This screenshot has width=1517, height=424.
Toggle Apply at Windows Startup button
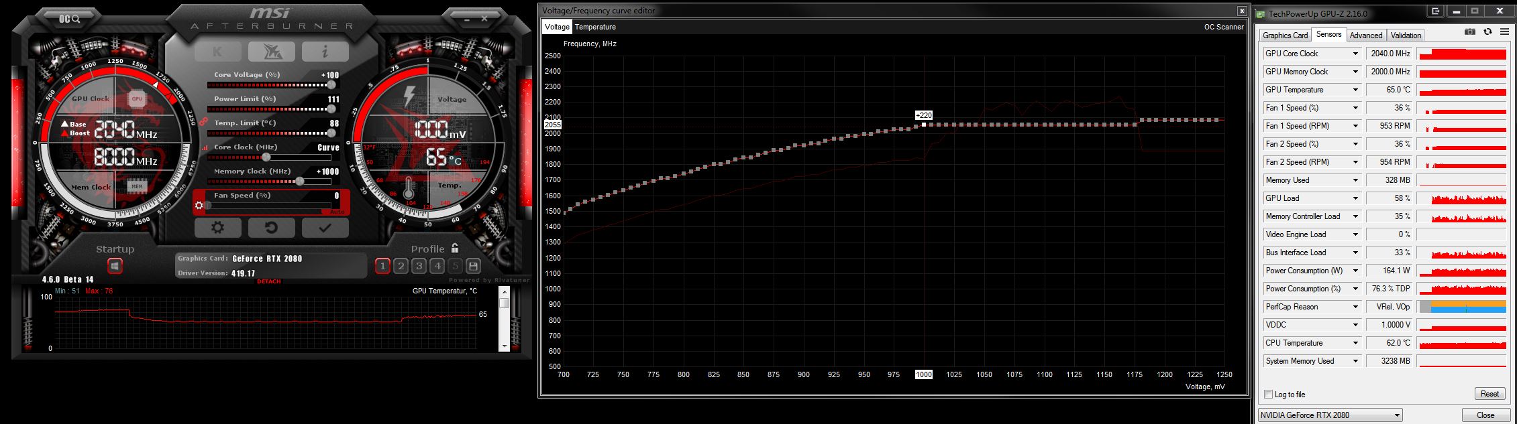[x=115, y=266]
